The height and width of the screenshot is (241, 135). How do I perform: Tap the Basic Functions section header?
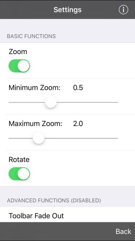[31, 36]
